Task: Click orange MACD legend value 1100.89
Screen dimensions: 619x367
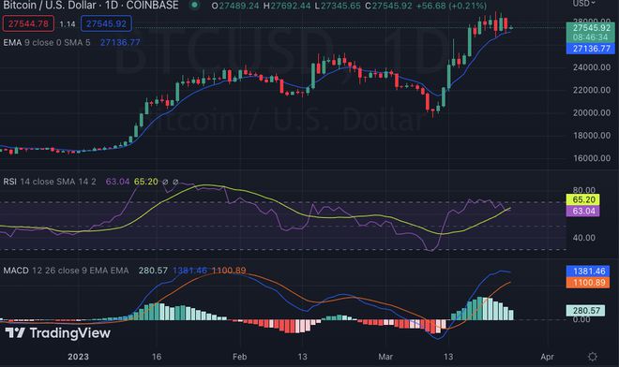Action: (x=229, y=271)
